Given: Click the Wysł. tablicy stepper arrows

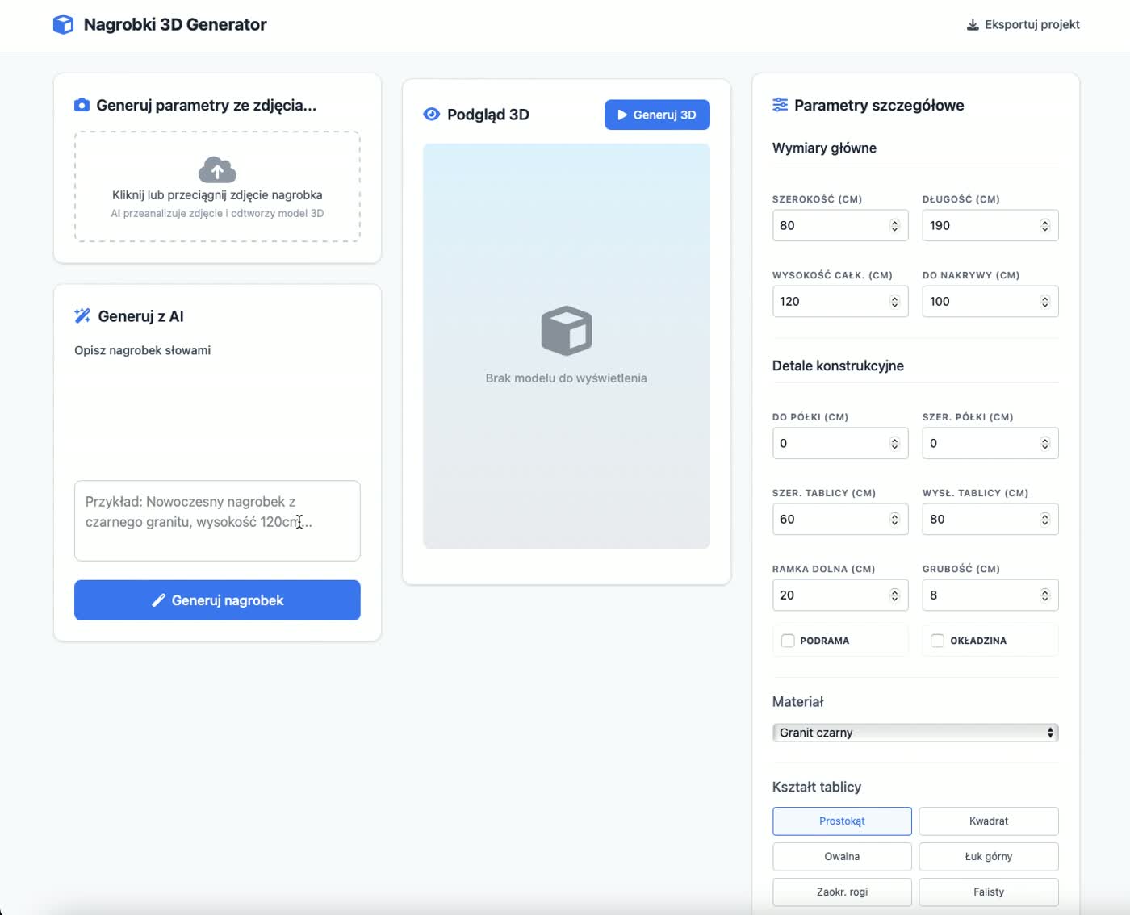Looking at the screenshot, I should point(1044,520).
